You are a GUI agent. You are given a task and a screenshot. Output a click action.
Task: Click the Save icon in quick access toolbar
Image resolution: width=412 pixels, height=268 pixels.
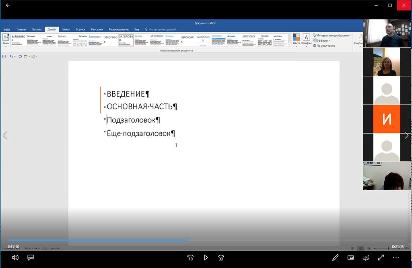(4, 56)
